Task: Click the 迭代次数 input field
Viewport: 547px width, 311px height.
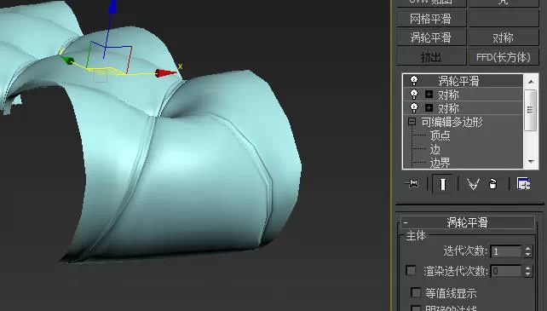Action: click(x=506, y=251)
